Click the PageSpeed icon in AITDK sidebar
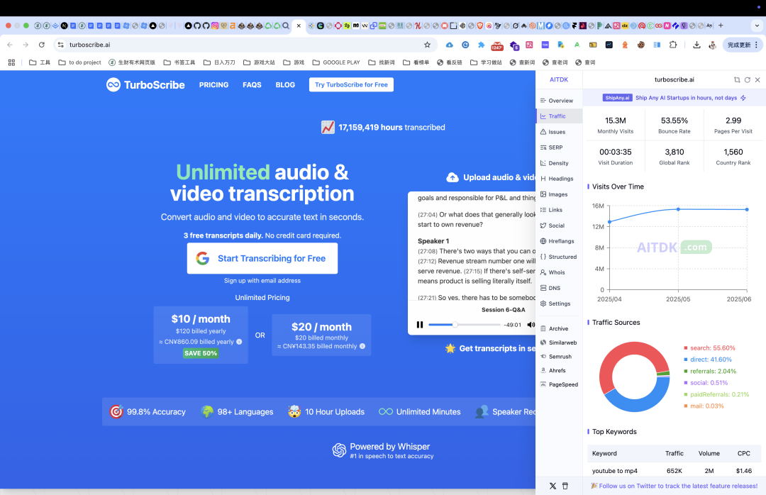Viewport: 766px width, 495px height. (x=543, y=384)
